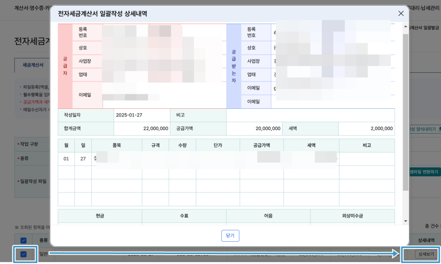Click the 현금 column header cell
Image resolution: width=441 pixels, height=264 pixels.
point(100,217)
